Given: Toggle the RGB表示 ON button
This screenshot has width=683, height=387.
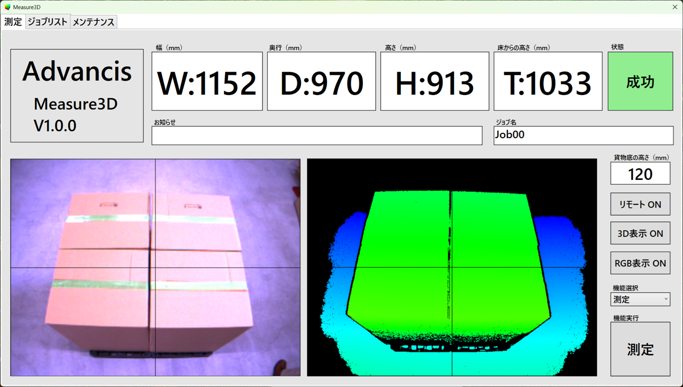Looking at the screenshot, I should [x=640, y=263].
